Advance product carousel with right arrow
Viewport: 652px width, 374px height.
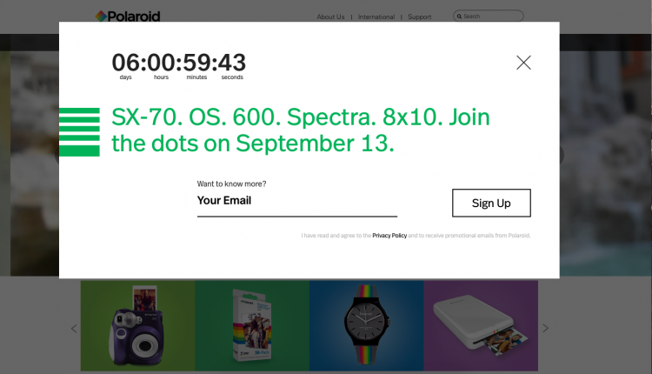point(546,328)
